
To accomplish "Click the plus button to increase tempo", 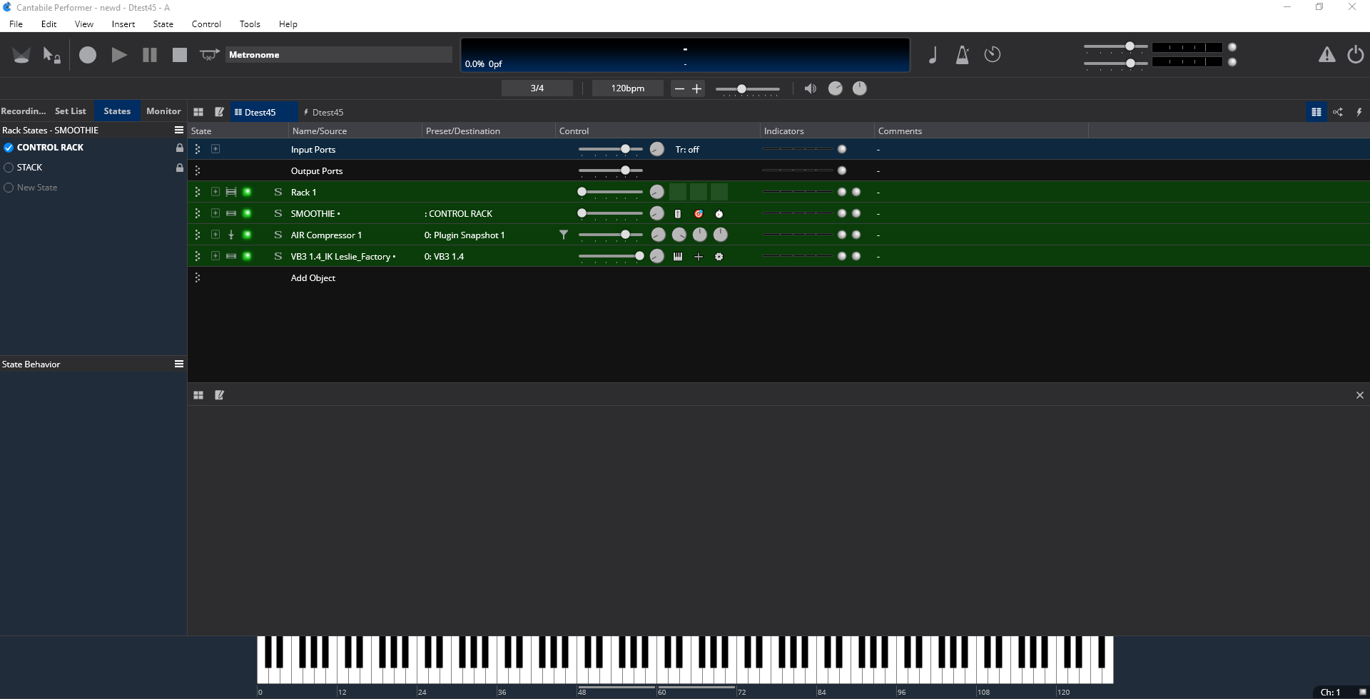I will pos(697,88).
